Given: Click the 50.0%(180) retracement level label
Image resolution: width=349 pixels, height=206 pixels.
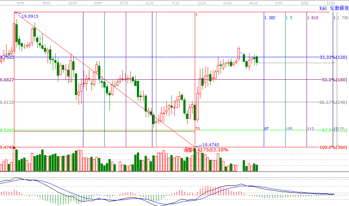Looking at the screenshot, I should [x=334, y=80].
